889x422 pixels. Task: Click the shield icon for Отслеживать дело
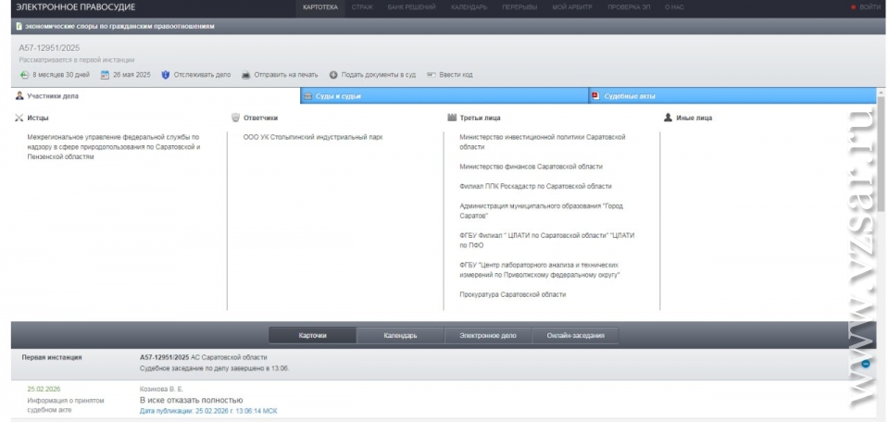coord(166,75)
